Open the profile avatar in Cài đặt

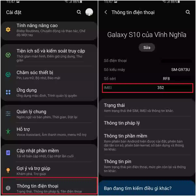tap(89, 12)
